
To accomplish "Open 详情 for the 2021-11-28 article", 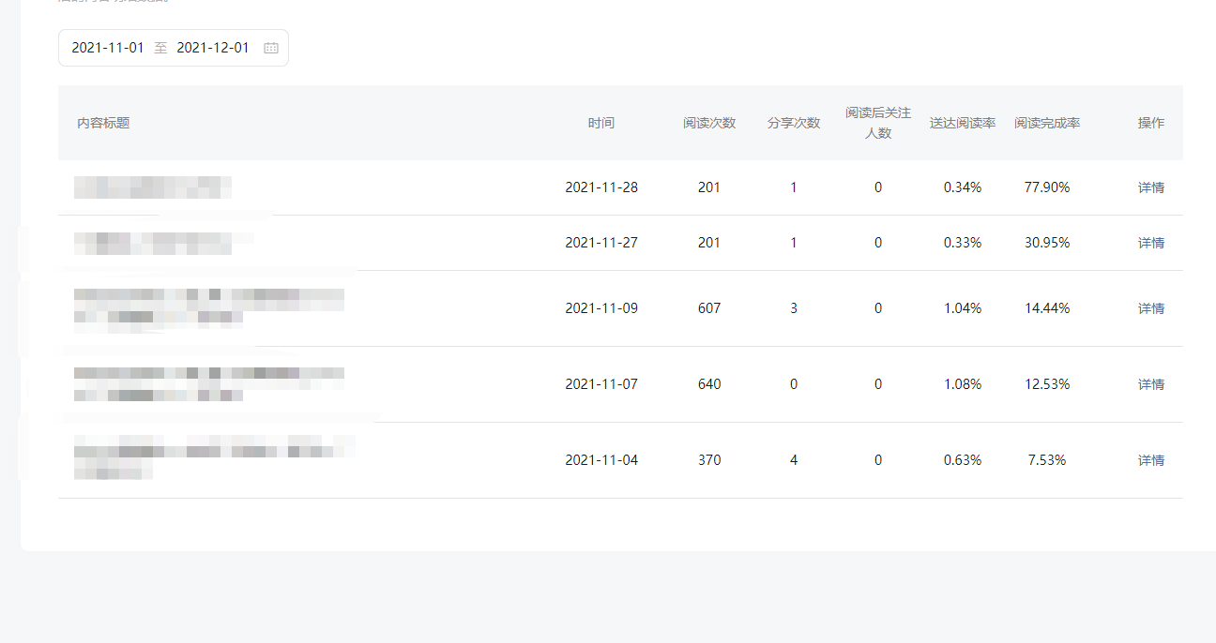I will 1150,187.
